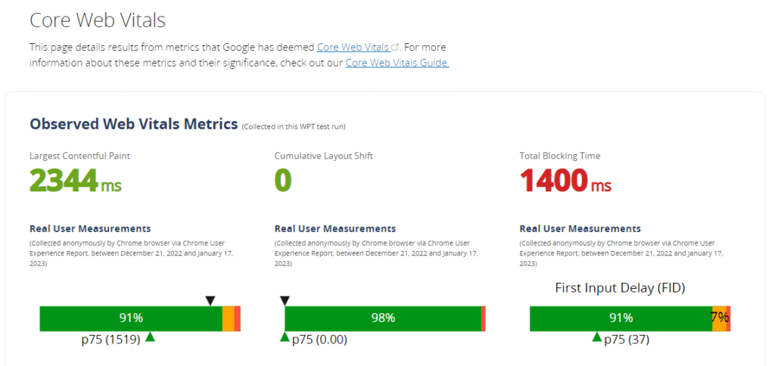
Task: Click the Cumulative Layout Shift value 0
Action: (283, 181)
